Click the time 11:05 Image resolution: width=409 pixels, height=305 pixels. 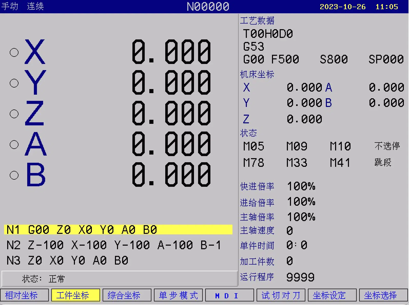tap(387, 7)
